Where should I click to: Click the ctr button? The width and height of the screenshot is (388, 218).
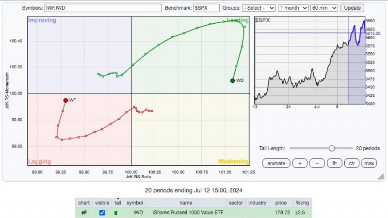click(x=352, y=163)
